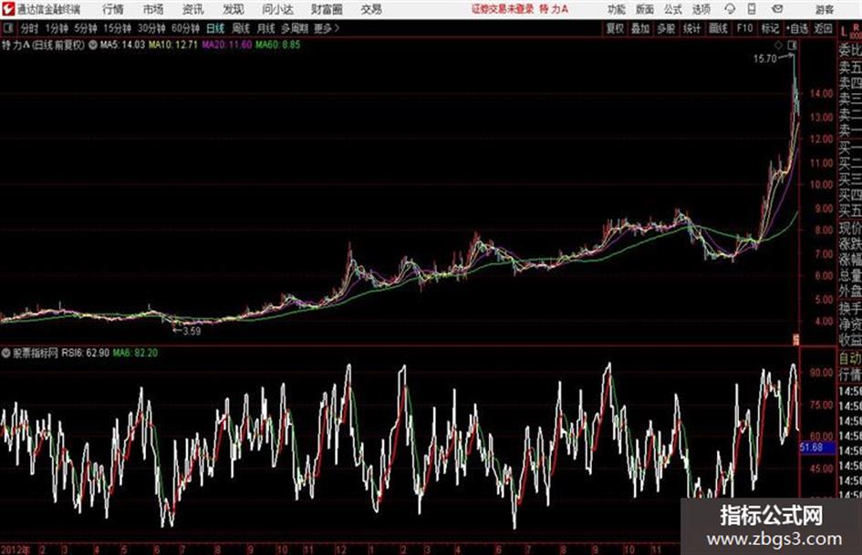The height and width of the screenshot is (555, 862).
Task: Click the MA60: 8.85 indicator value
Action: [x=277, y=45]
